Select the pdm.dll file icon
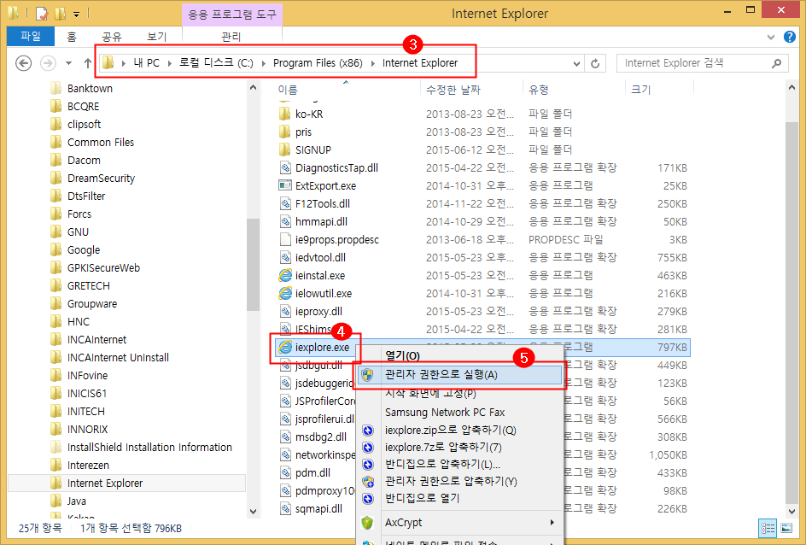The height and width of the screenshot is (545, 806). click(x=285, y=473)
